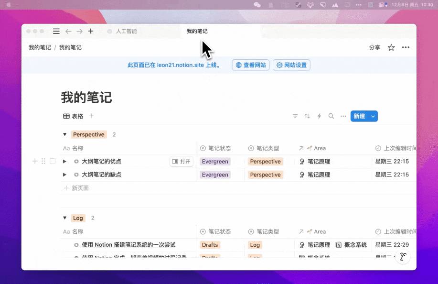Open the 新建 dropdown arrow
Screen dimensions: 438x284
point(373,116)
